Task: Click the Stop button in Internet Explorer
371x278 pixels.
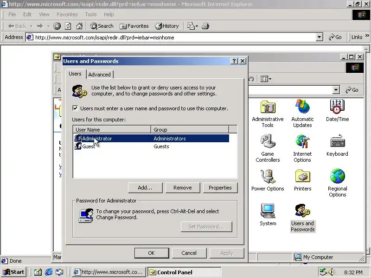Action: click(x=57, y=26)
